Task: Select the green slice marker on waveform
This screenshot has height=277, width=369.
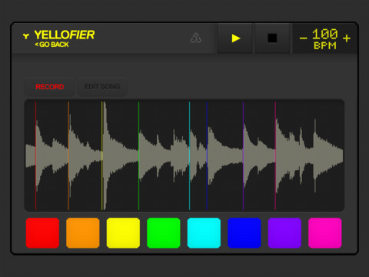Action: tap(138, 155)
